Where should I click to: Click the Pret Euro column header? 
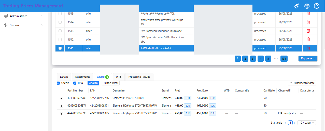tap(202, 90)
